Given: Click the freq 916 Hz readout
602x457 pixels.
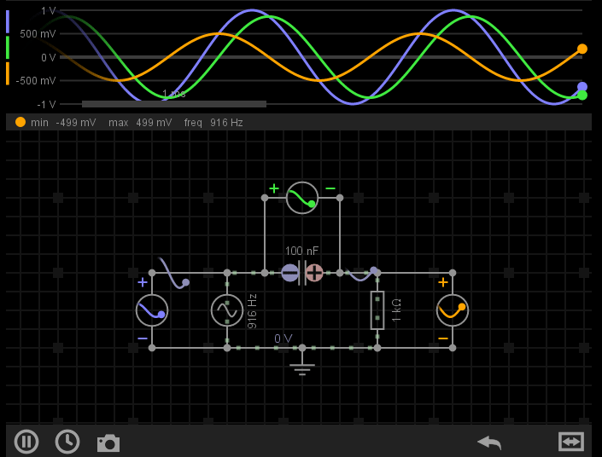Looking at the screenshot, I should 213,123.
